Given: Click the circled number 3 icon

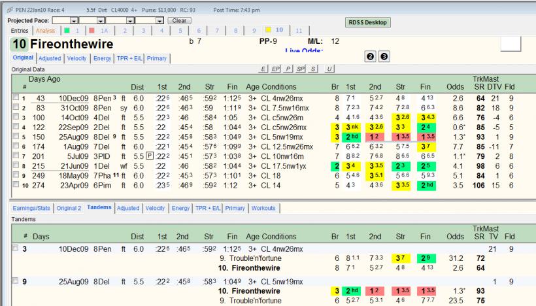Looking at the screenshot, I should pos(384,56).
